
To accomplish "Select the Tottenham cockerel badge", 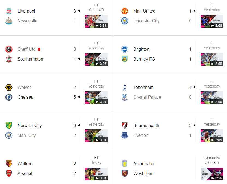I will (x=124, y=87).
